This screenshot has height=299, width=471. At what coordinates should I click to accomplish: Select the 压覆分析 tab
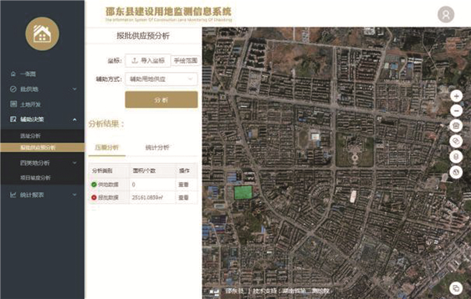(106, 147)
